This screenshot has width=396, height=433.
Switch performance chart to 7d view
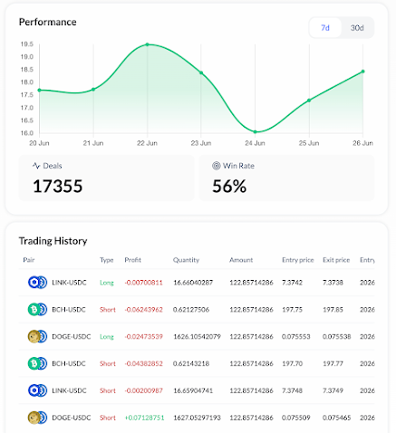pyautogui.click(x=325, y=28)
